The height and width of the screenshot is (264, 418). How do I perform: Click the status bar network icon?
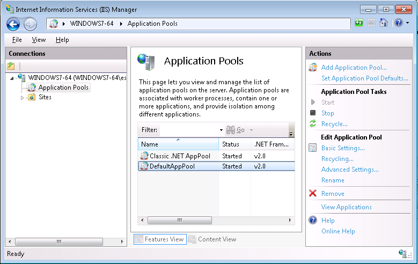click(402, 253)
